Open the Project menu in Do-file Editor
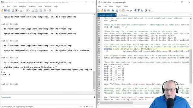Viewport: 193px width, 108px height. (x=118, y=7)
